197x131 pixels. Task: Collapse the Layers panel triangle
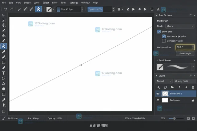click(157, 76)
